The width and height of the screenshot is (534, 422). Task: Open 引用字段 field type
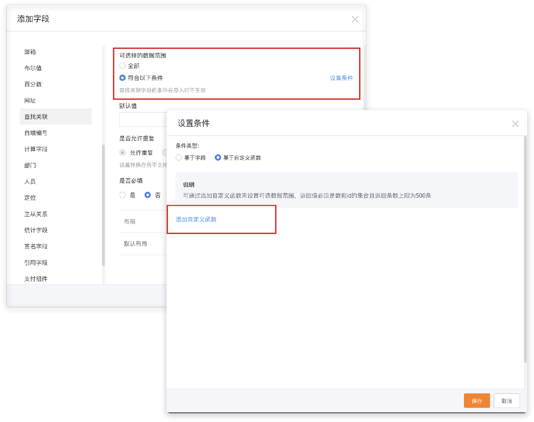[x=56, y=263]
